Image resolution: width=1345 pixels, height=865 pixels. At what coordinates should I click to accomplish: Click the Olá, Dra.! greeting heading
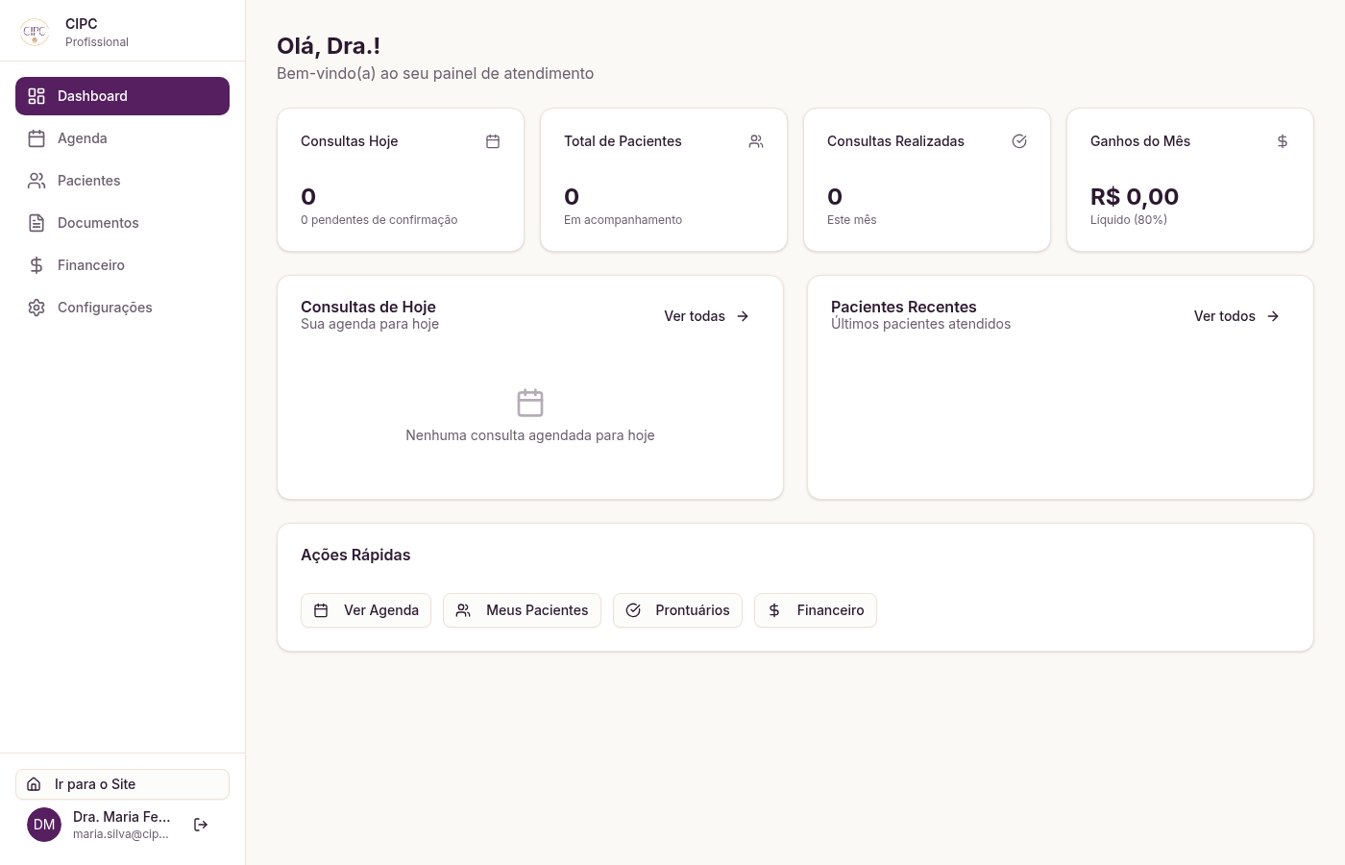point(329,46)
